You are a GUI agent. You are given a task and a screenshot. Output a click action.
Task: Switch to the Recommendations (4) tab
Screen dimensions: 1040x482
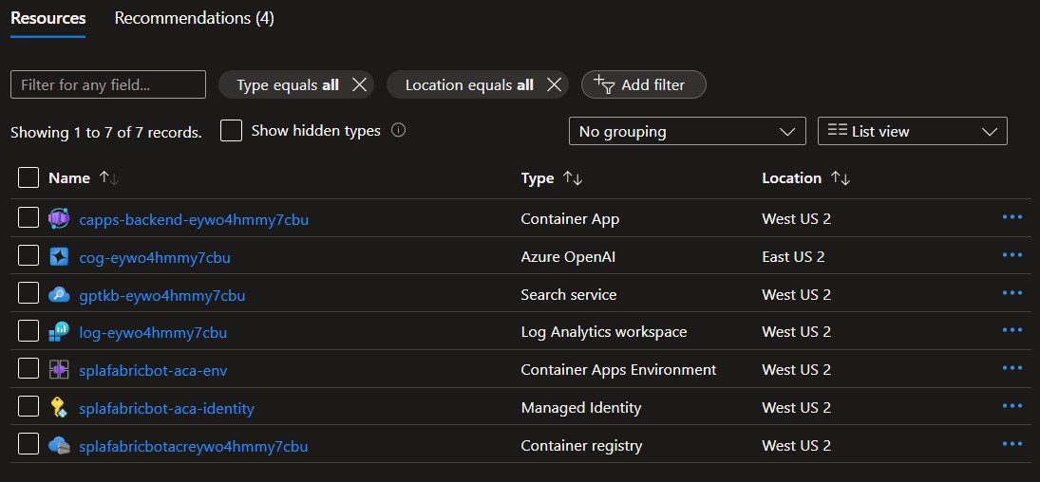coord(194,18)
